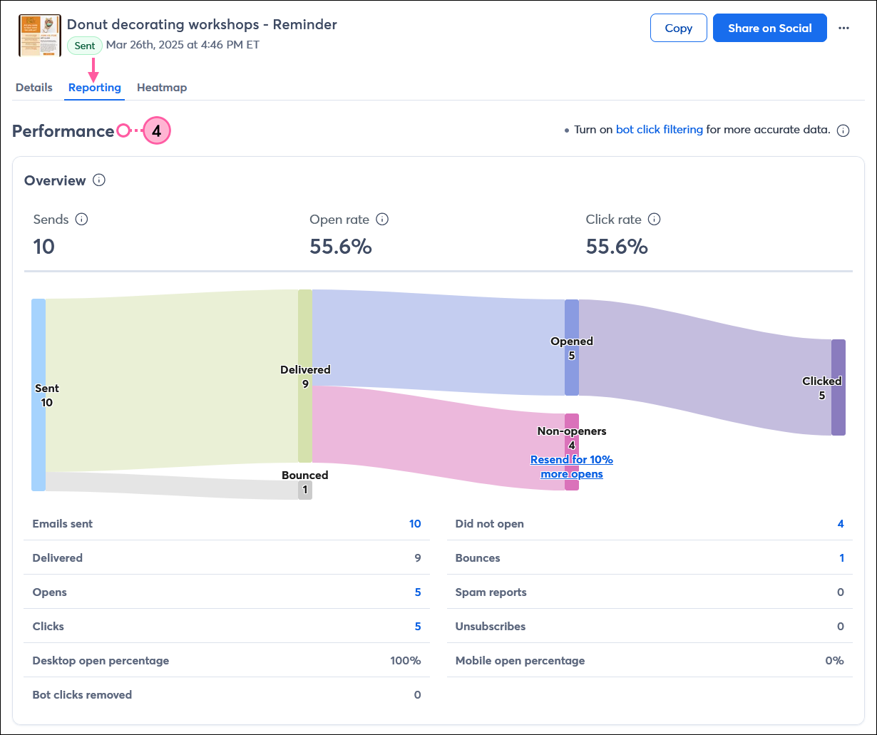Select the Reporting tab
This screenshot has height=735, width=877.
(94, 87)
